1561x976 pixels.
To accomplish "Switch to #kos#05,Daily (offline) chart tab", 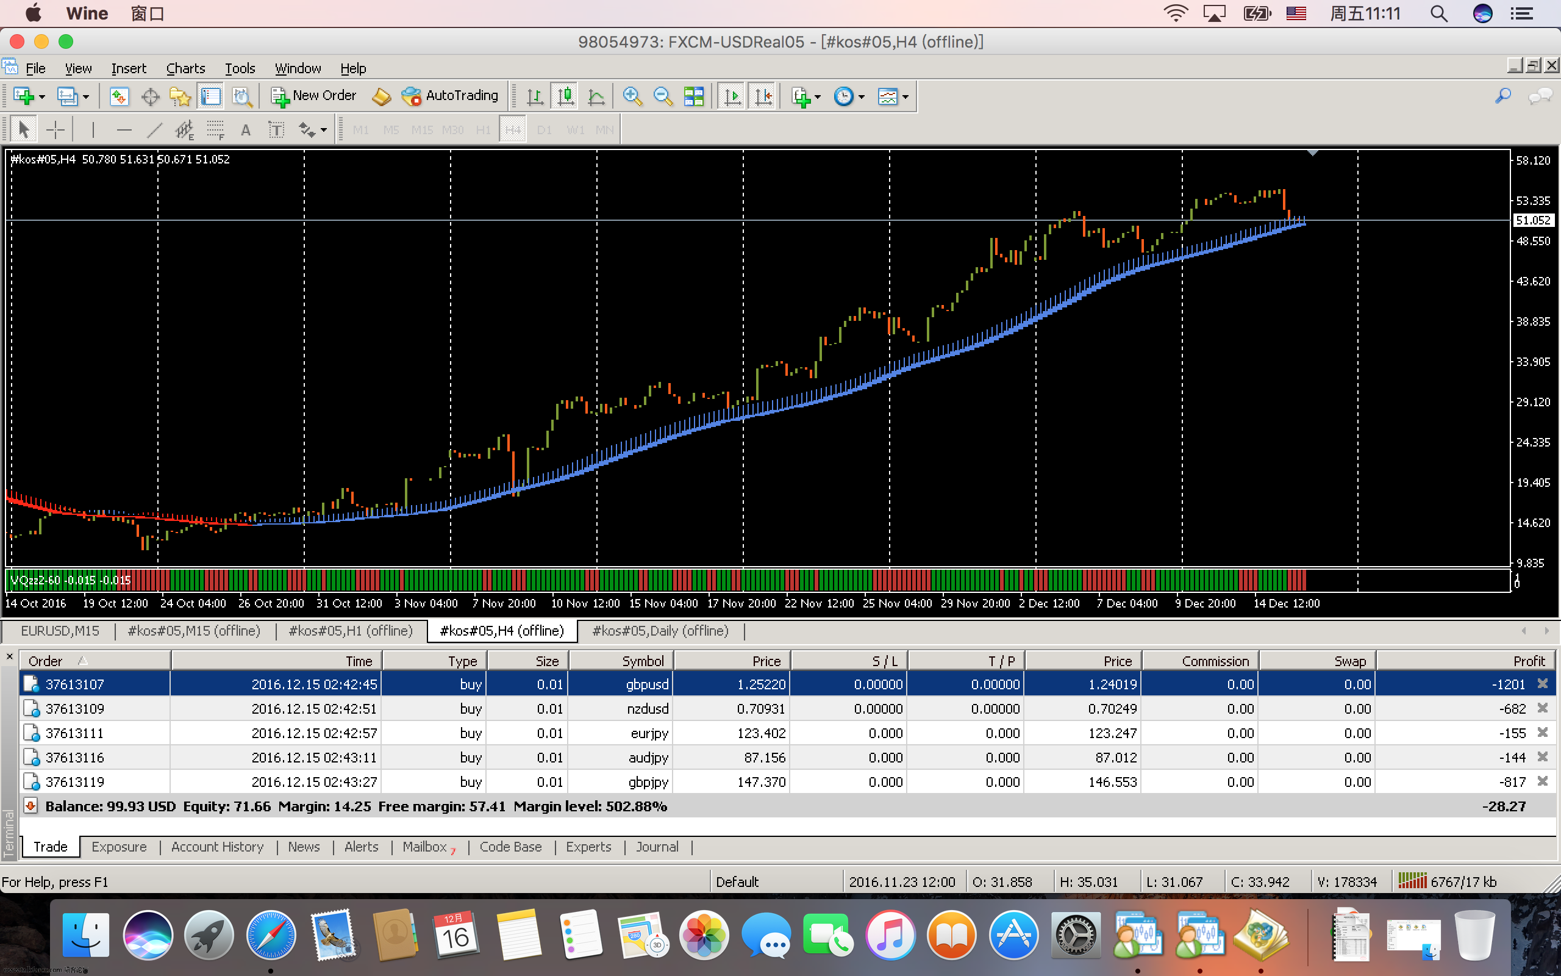I will pos(660,631).
